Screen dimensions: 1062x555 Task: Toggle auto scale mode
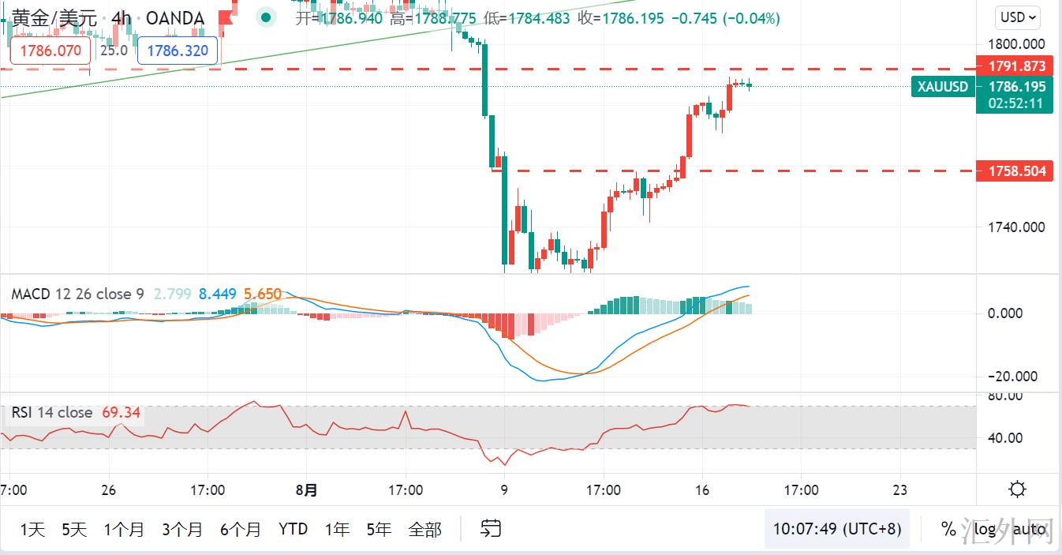(1029, 528)
